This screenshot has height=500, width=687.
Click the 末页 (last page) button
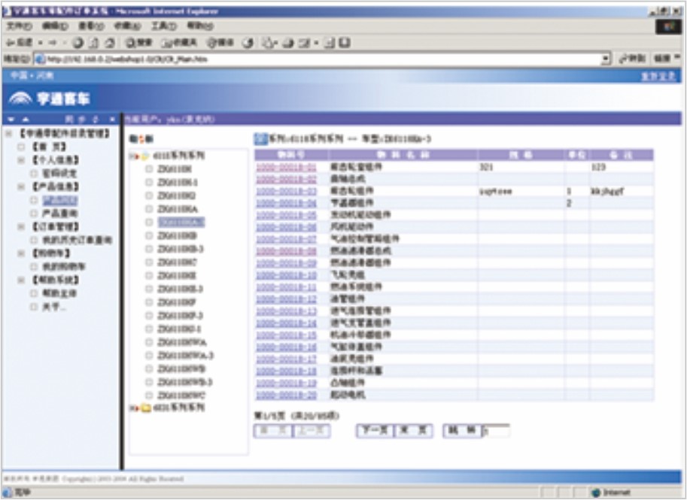(415, 430)
